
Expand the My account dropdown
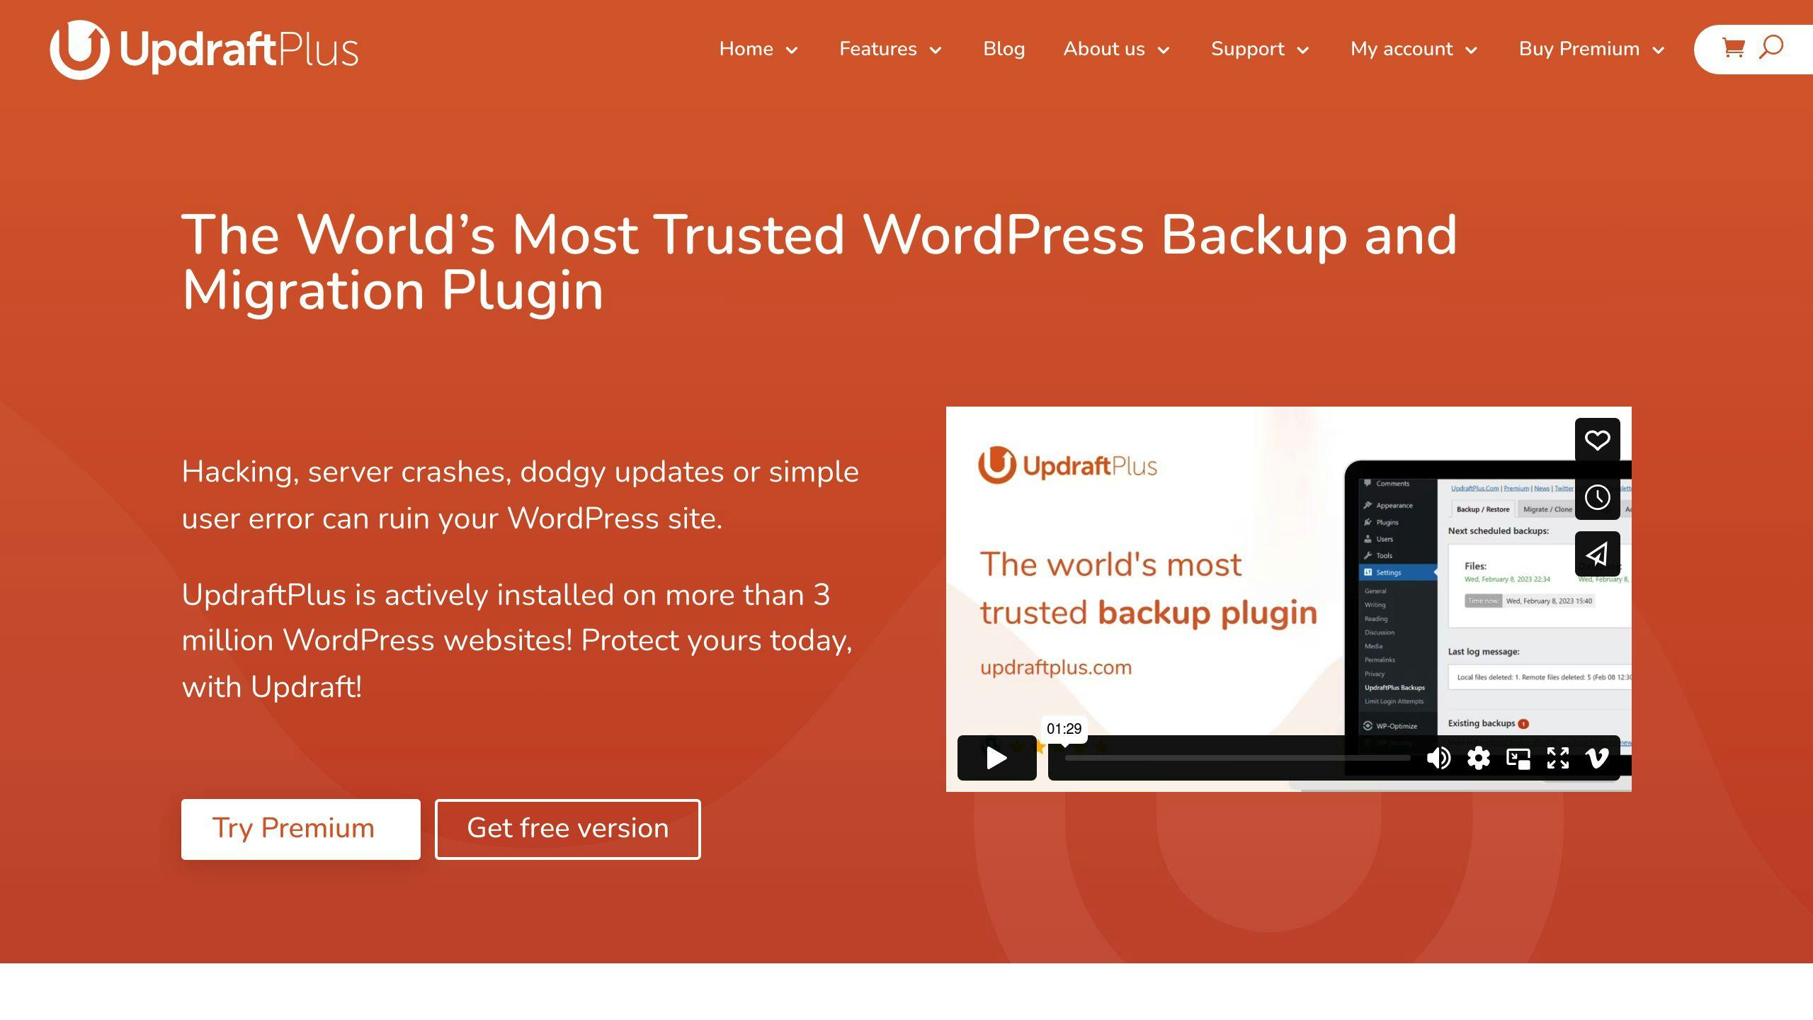pos(1414,49)
